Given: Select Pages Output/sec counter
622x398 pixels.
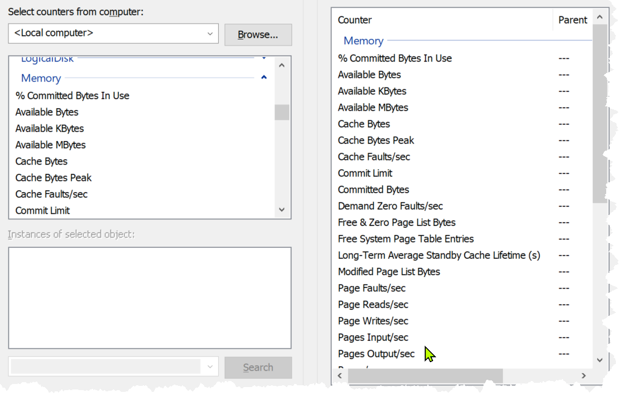Looking at the screenshot, I should tap(376, 354).
